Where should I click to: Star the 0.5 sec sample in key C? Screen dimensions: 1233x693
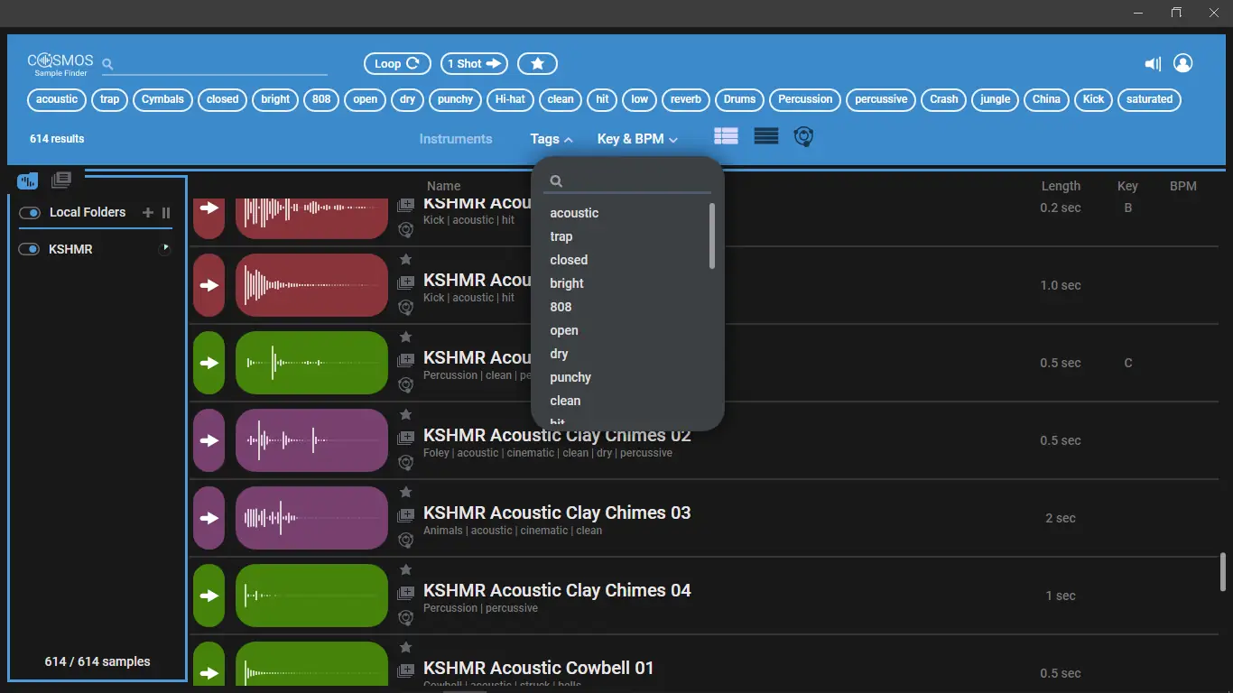point(406,337)
